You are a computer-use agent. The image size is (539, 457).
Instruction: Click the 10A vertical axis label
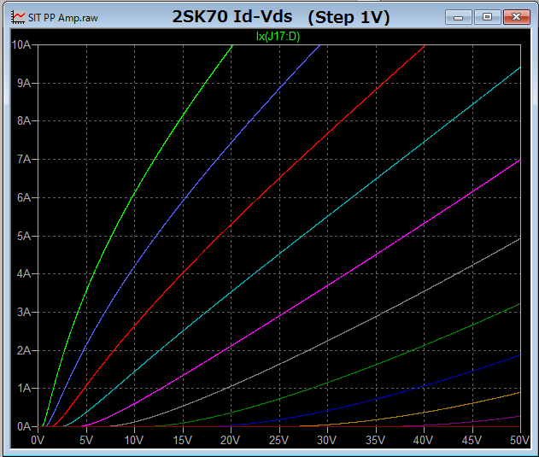click(x=21, y=44)
